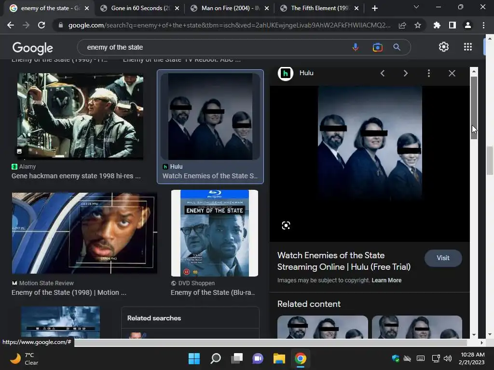Open more options in image preview panel
Image resolution: width=494 pixels, height=370 pixels.
[429, 73]
